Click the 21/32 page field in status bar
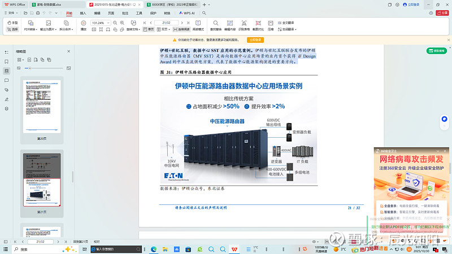 [40, 242]
